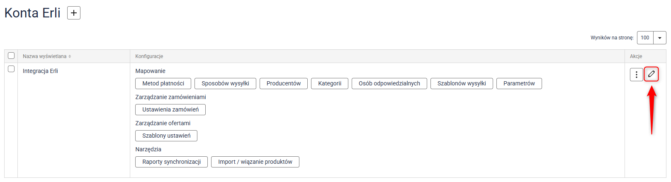The image size is (671, 182).
Task: Click the Integracja Erli account name
Action: point(40,71)
